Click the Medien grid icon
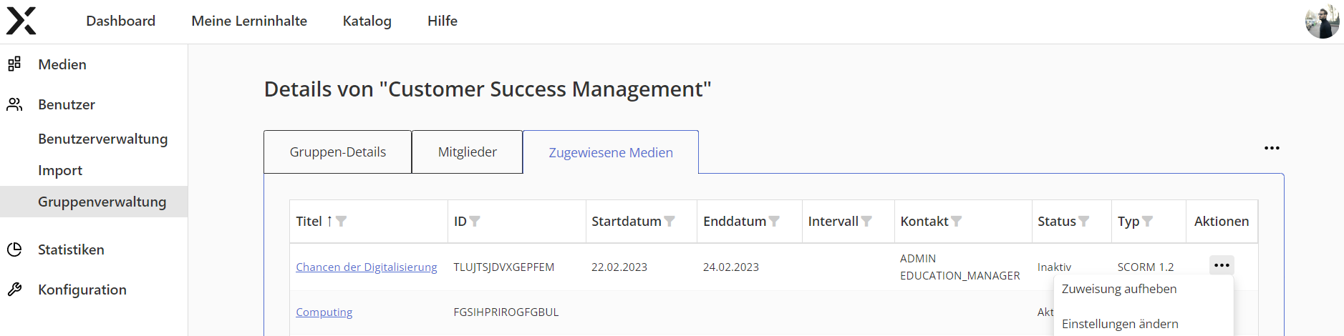This screenshot has height=336, width=1344. [x=14, y=64]
